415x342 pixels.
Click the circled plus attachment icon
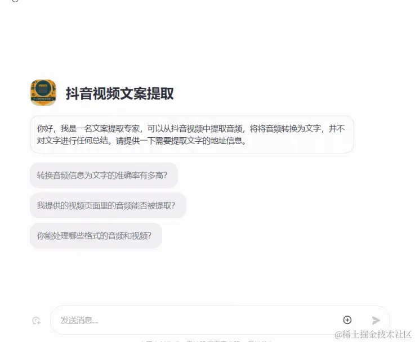[x=347, y=320]
